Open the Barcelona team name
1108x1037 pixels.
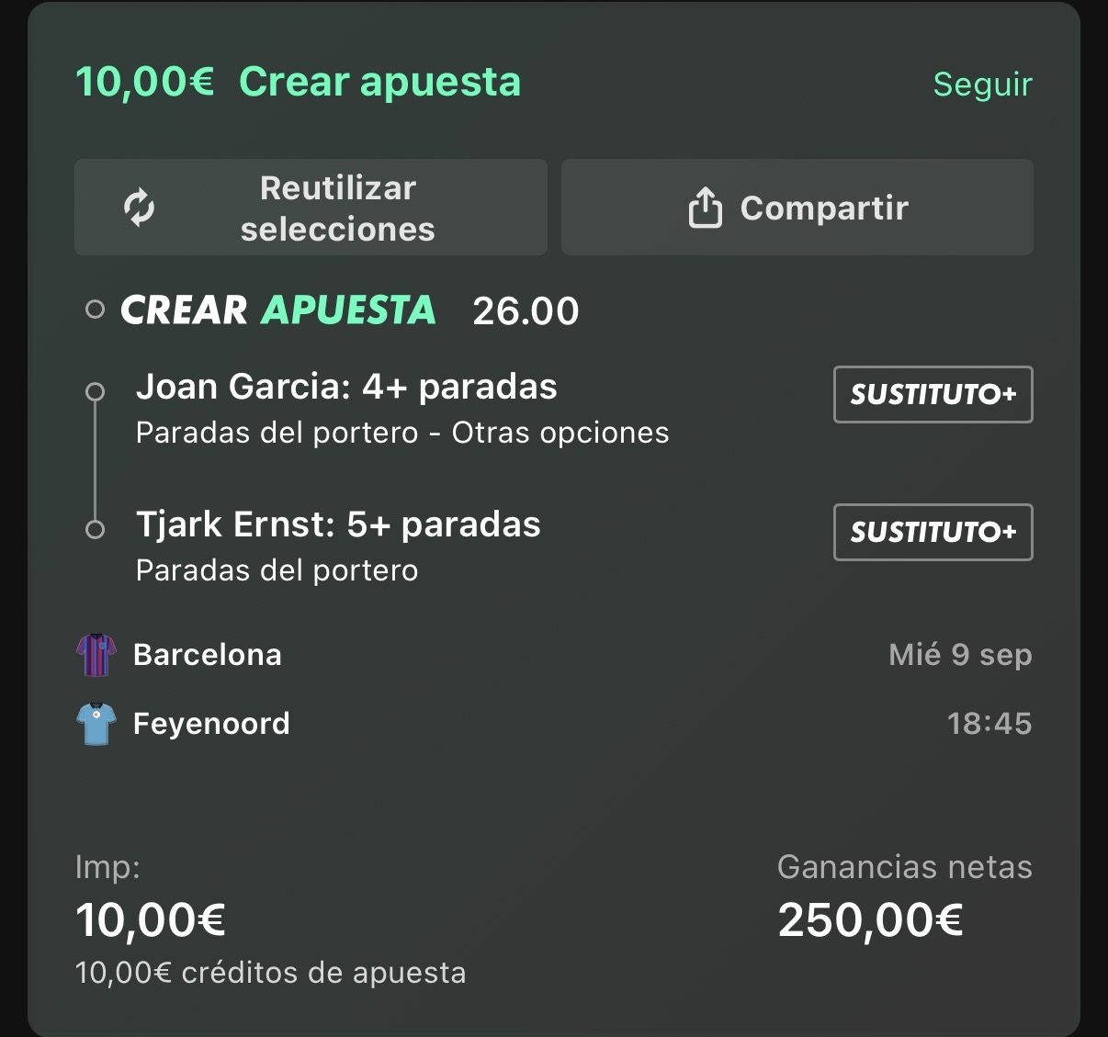click(208, 655)
